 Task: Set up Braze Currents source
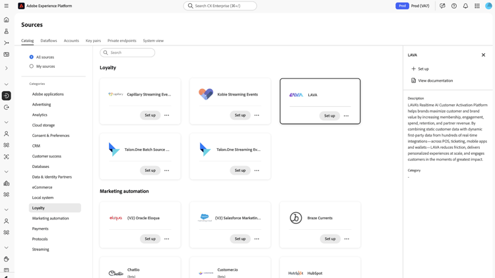[330, 239]
